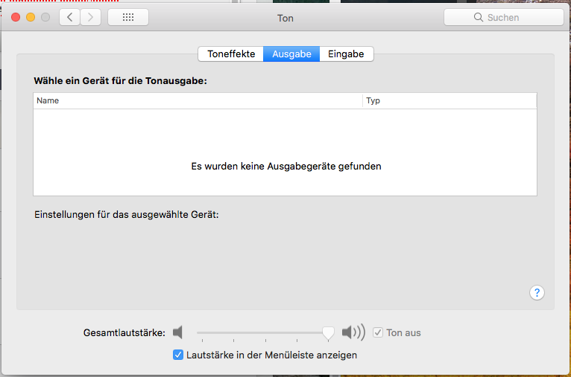Show all preferences via grid icon

click(x=128, y=17)
